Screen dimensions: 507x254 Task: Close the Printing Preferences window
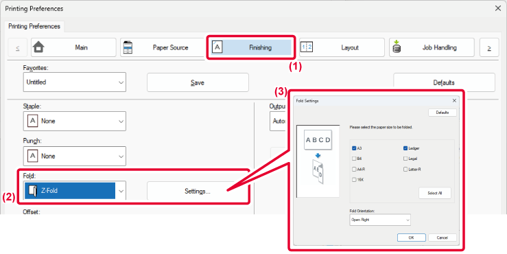coord(498,8)
